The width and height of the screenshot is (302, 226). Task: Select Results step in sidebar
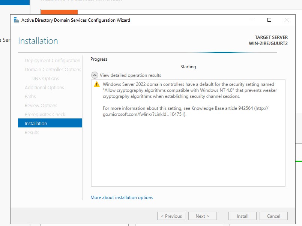click(32, 133)
